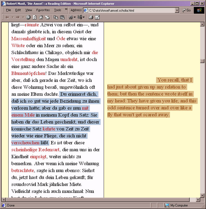The height and width of the screenshot is (209, 206).
Task: Click the red word "kehrte"
Action: pyautogui.click(x=49, y=129)
